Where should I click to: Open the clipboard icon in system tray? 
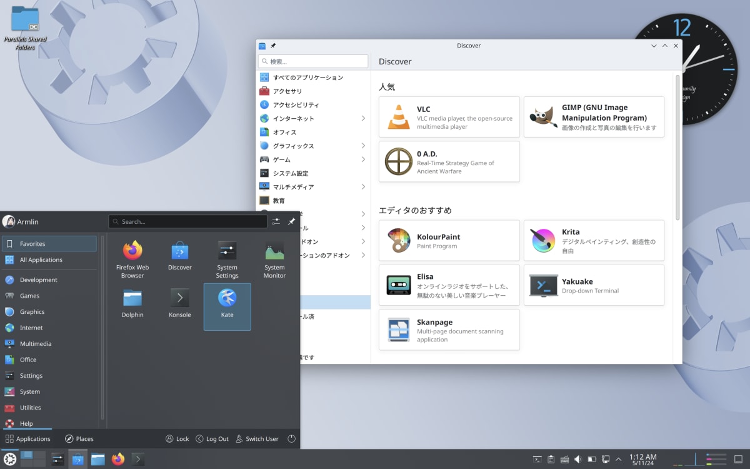[x=551, y=460]
